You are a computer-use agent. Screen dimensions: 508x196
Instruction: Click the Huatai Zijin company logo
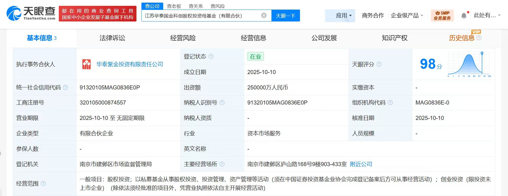[x=86, y=64]
